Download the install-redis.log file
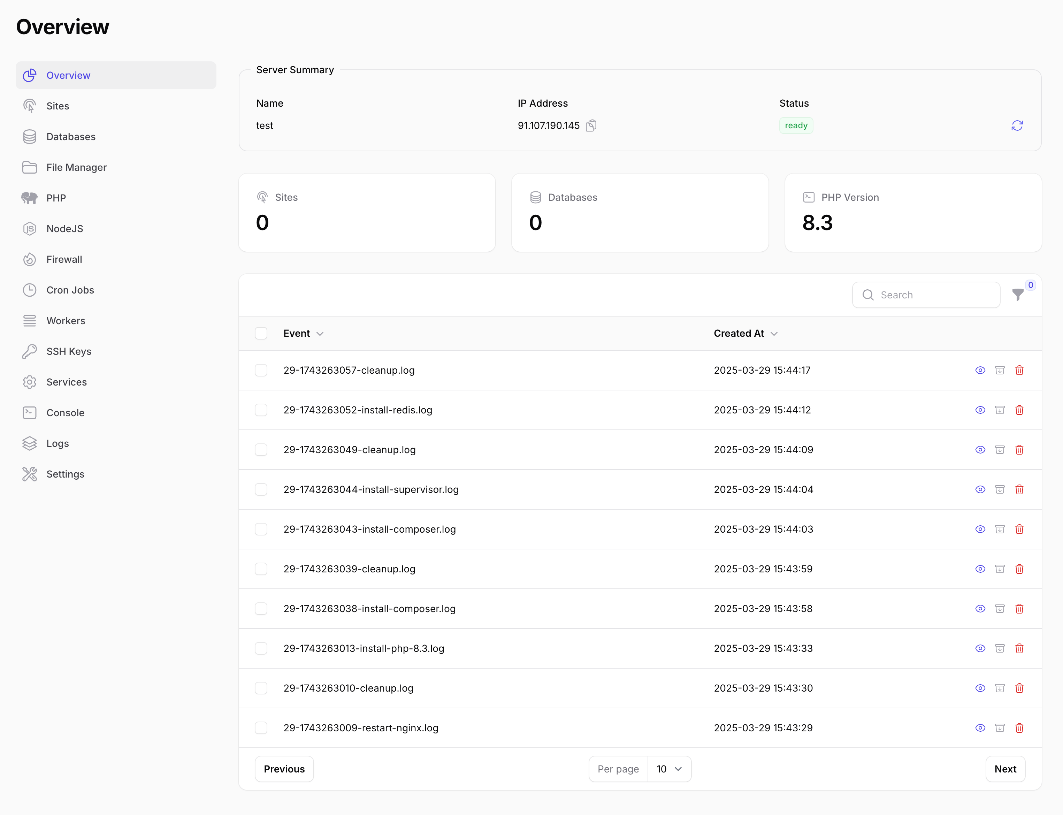The image size is (1063, 815). click(x=1000, y=410)
